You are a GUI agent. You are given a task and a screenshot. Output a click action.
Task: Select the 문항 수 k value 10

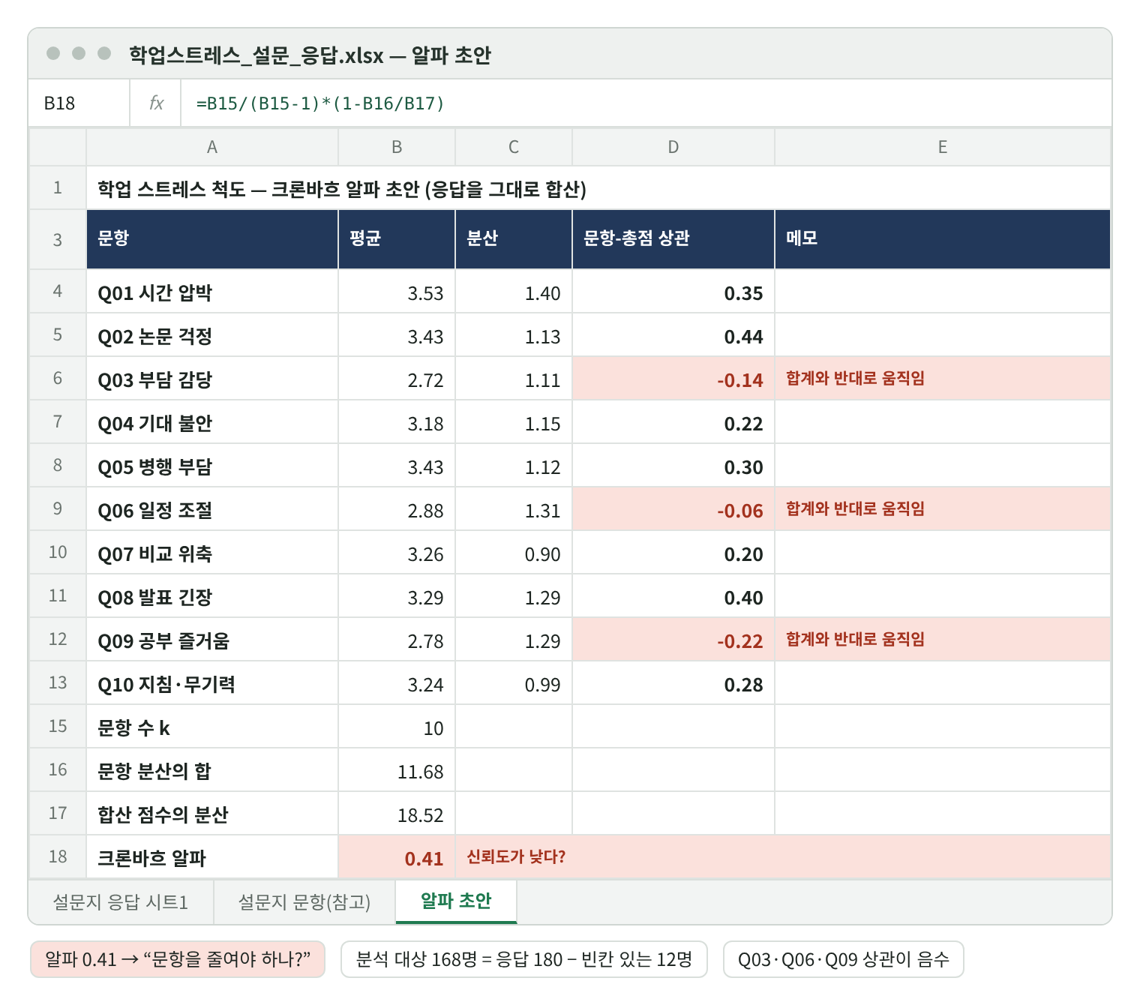[x=397, y=727]
